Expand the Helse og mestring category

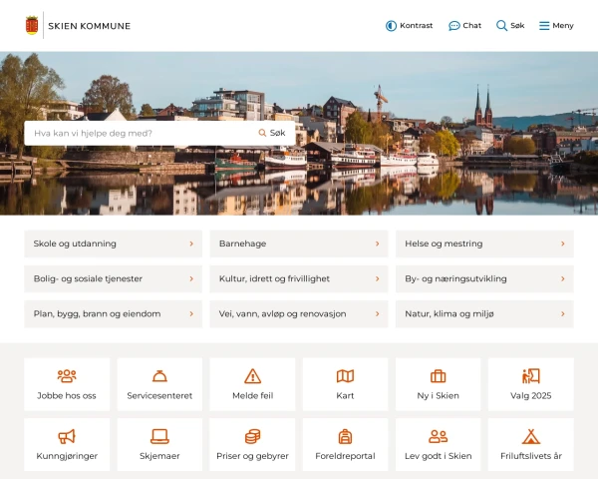pos(484,243)
